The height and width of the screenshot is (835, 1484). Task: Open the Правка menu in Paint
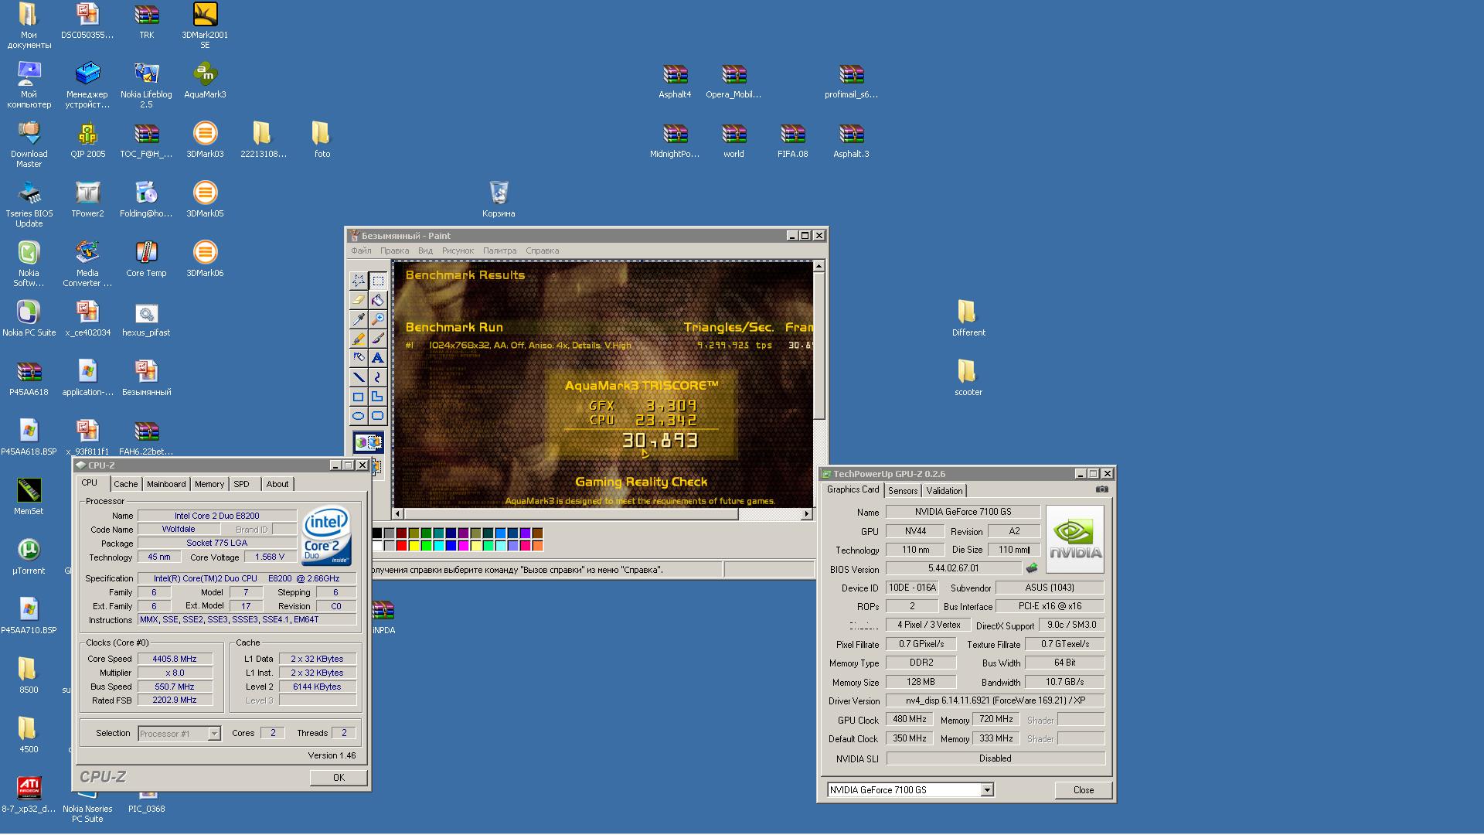[394, 250]
